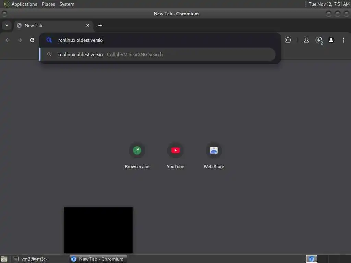Expand the tab search dropdown
The image size is (351, 263).
coord(7,25)
